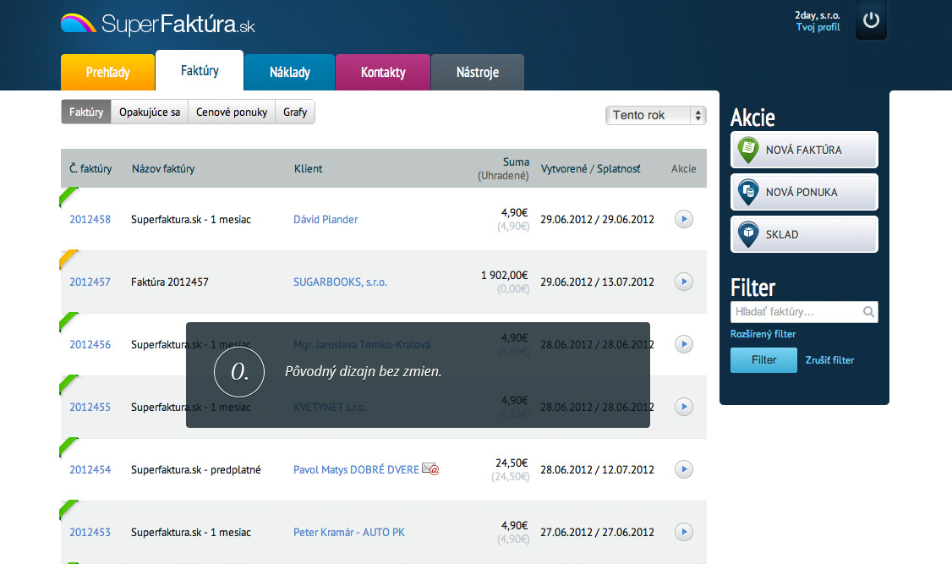Click the title Faktúra 2012457
This screenshot has height=564, width=952.
click(169, 282)
